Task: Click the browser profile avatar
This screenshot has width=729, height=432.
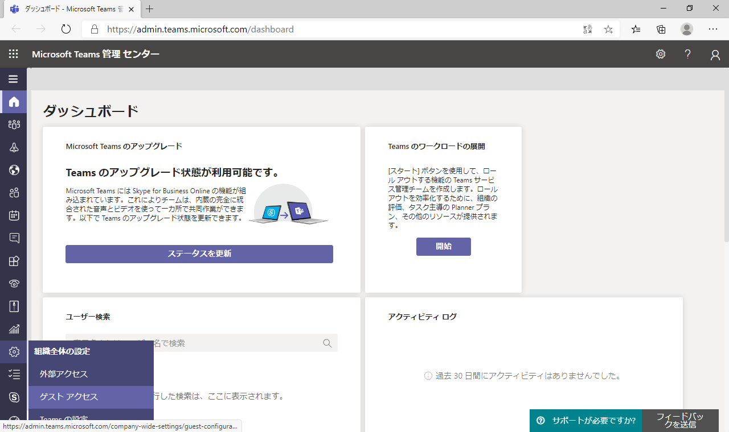Action: click(687, 29)
